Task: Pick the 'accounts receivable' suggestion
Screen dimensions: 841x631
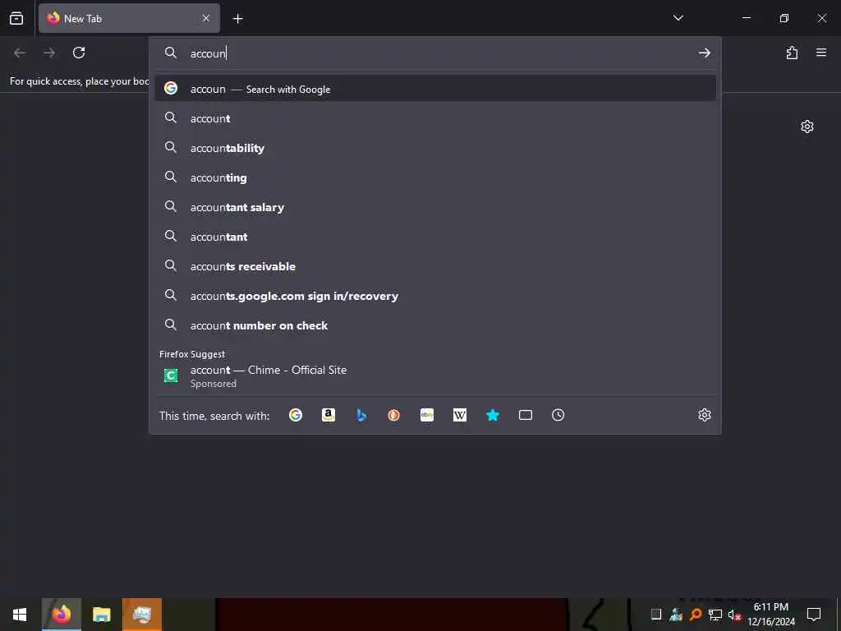Action: (435, 265)
